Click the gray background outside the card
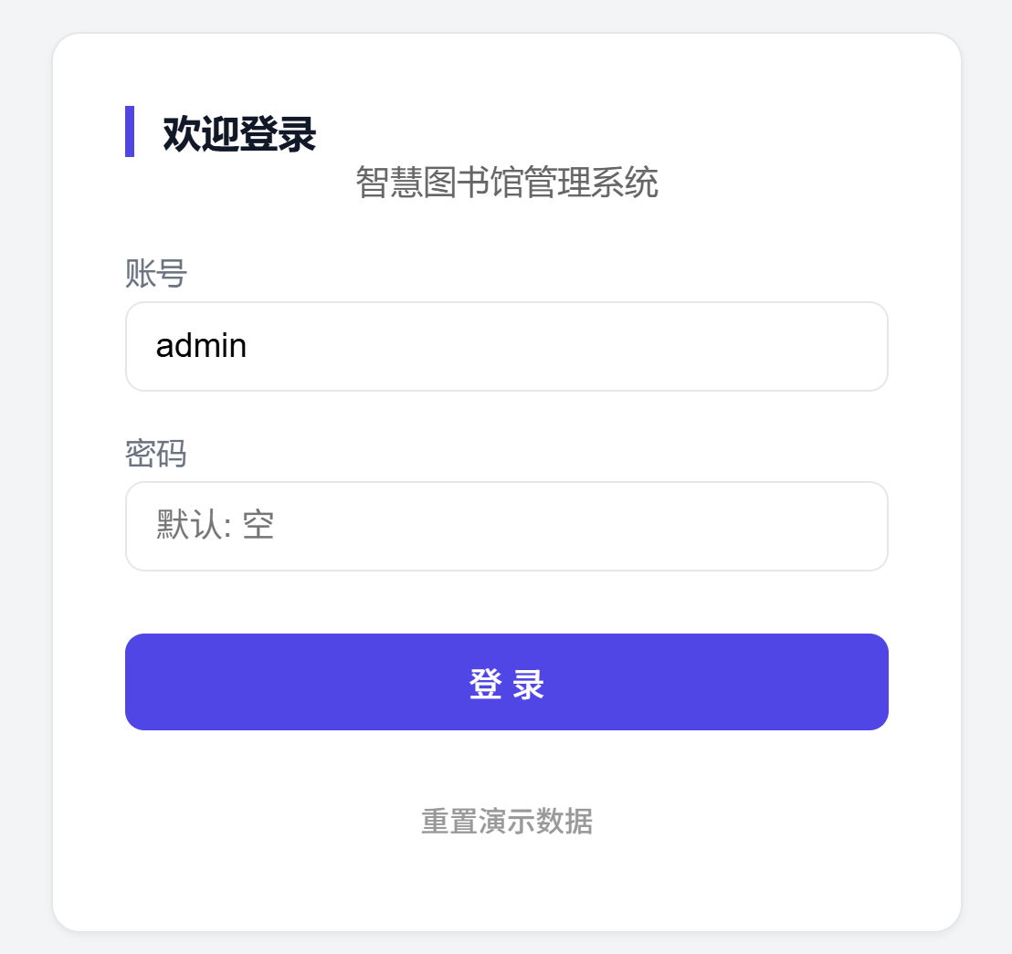Screen dimensions: 1012x954 pyautogui.click(x=23, y=475)
